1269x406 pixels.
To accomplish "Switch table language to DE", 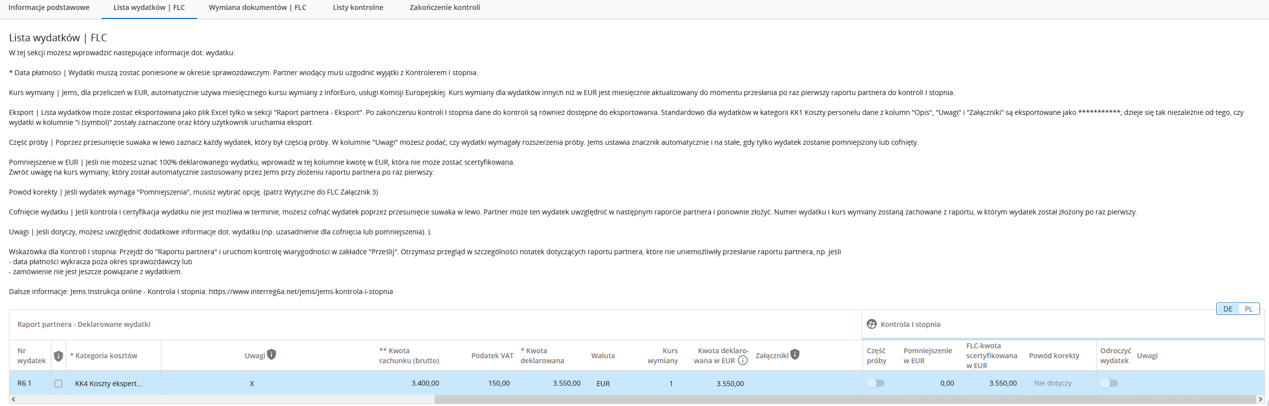I will [x=1228, y=309].
